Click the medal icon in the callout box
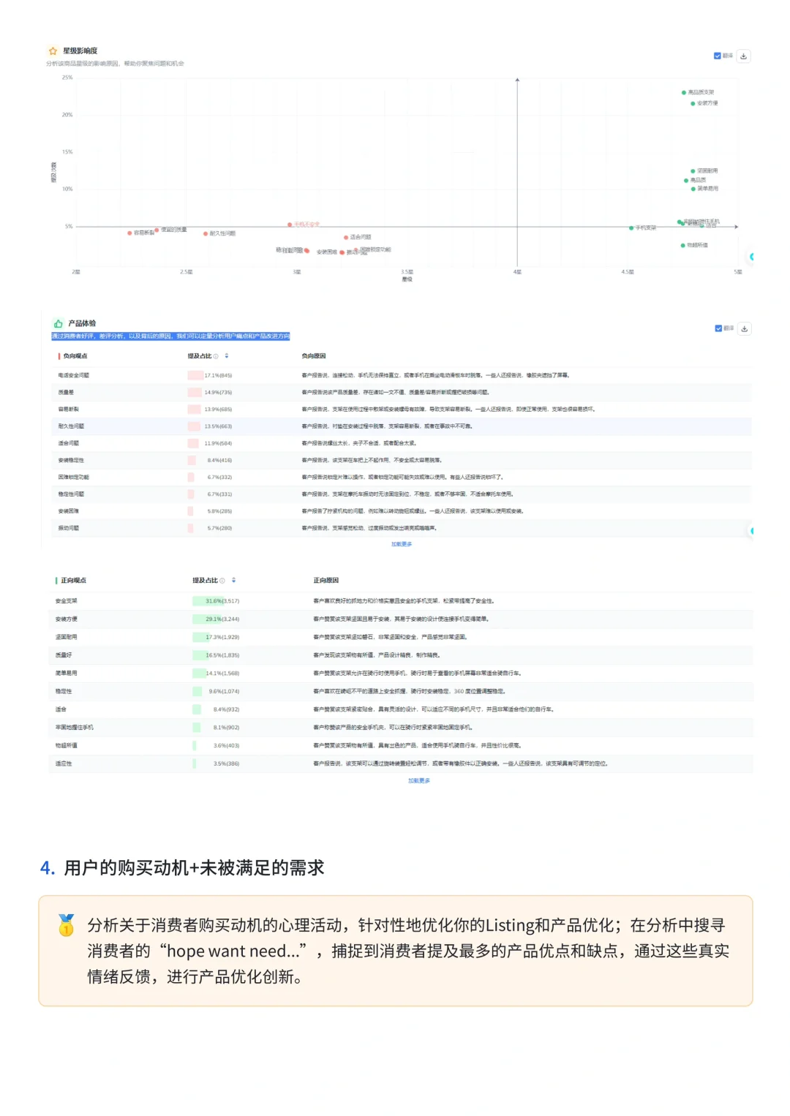The width and height of the screenshot is (790, 1116). coord(66,925)
